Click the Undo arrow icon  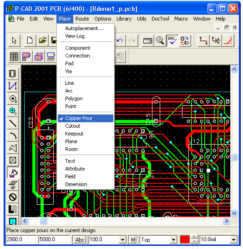(x=120, y=41)
